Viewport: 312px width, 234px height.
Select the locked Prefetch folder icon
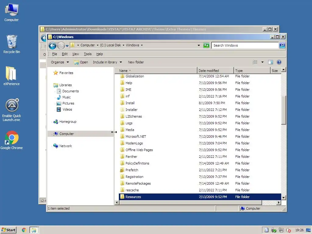click(x=122, y=170)
